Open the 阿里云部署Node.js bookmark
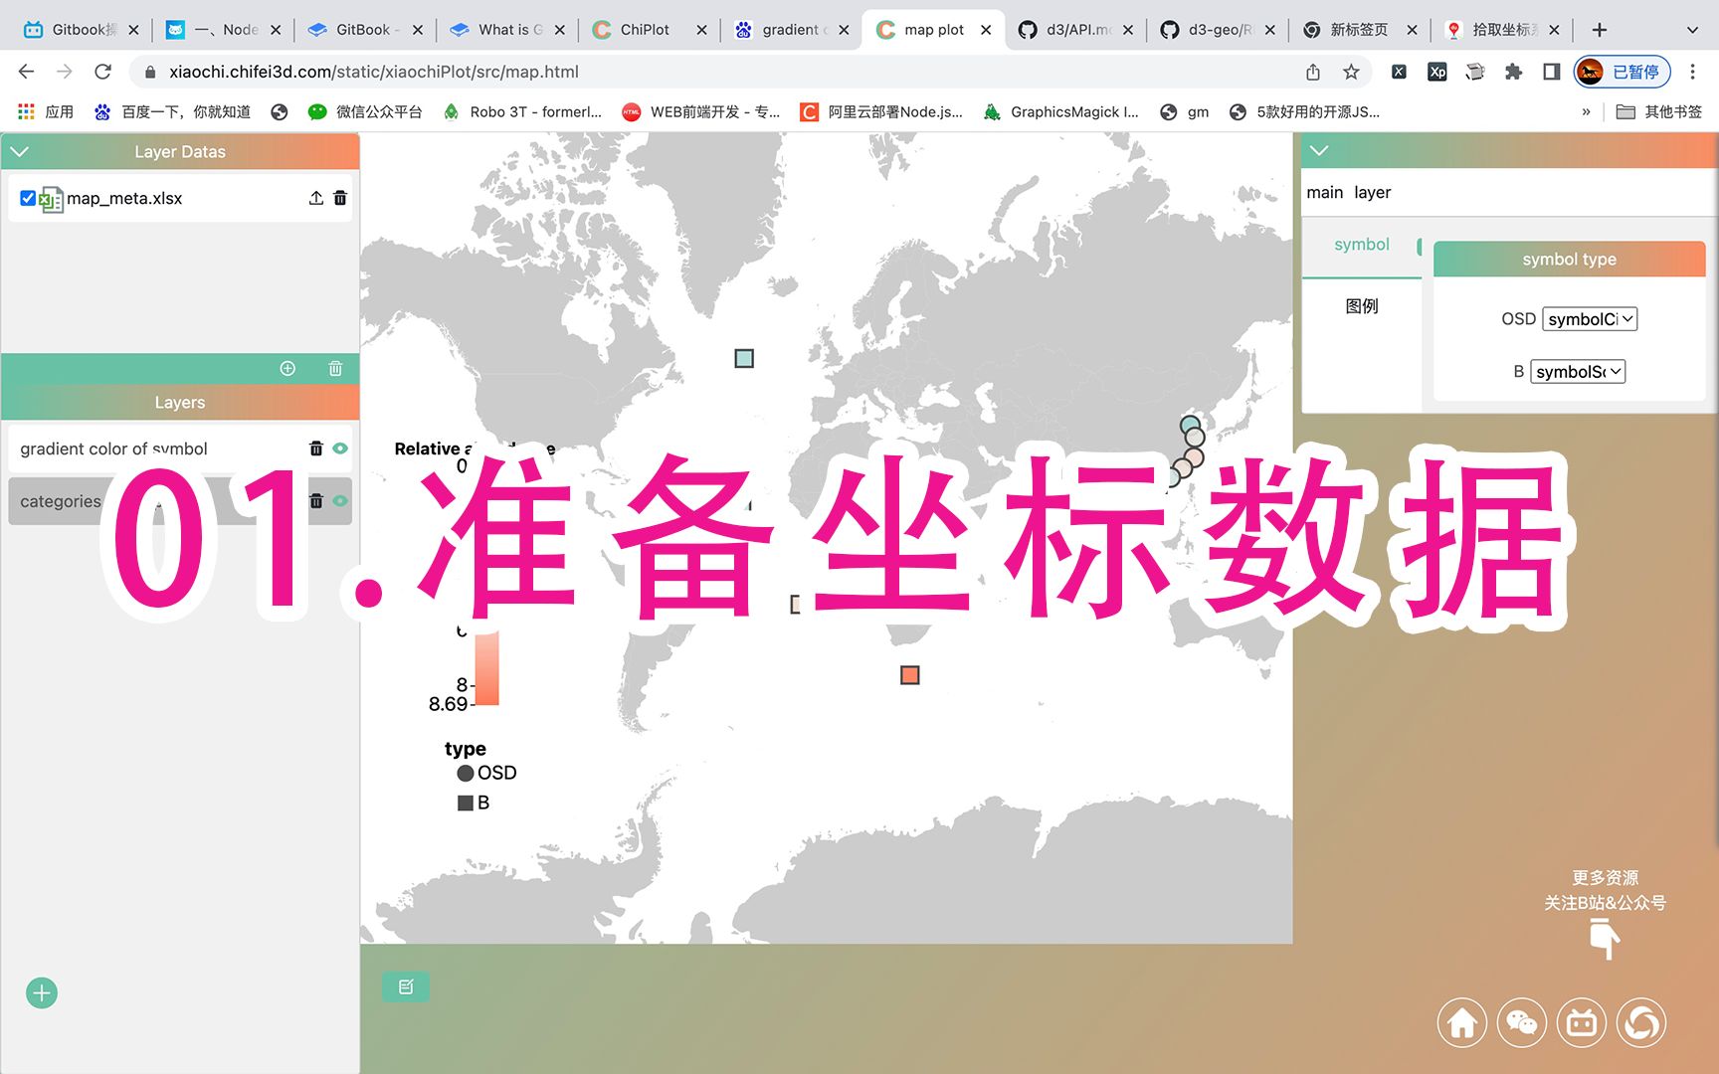The image size is (1719, 1074). point(882,111)
